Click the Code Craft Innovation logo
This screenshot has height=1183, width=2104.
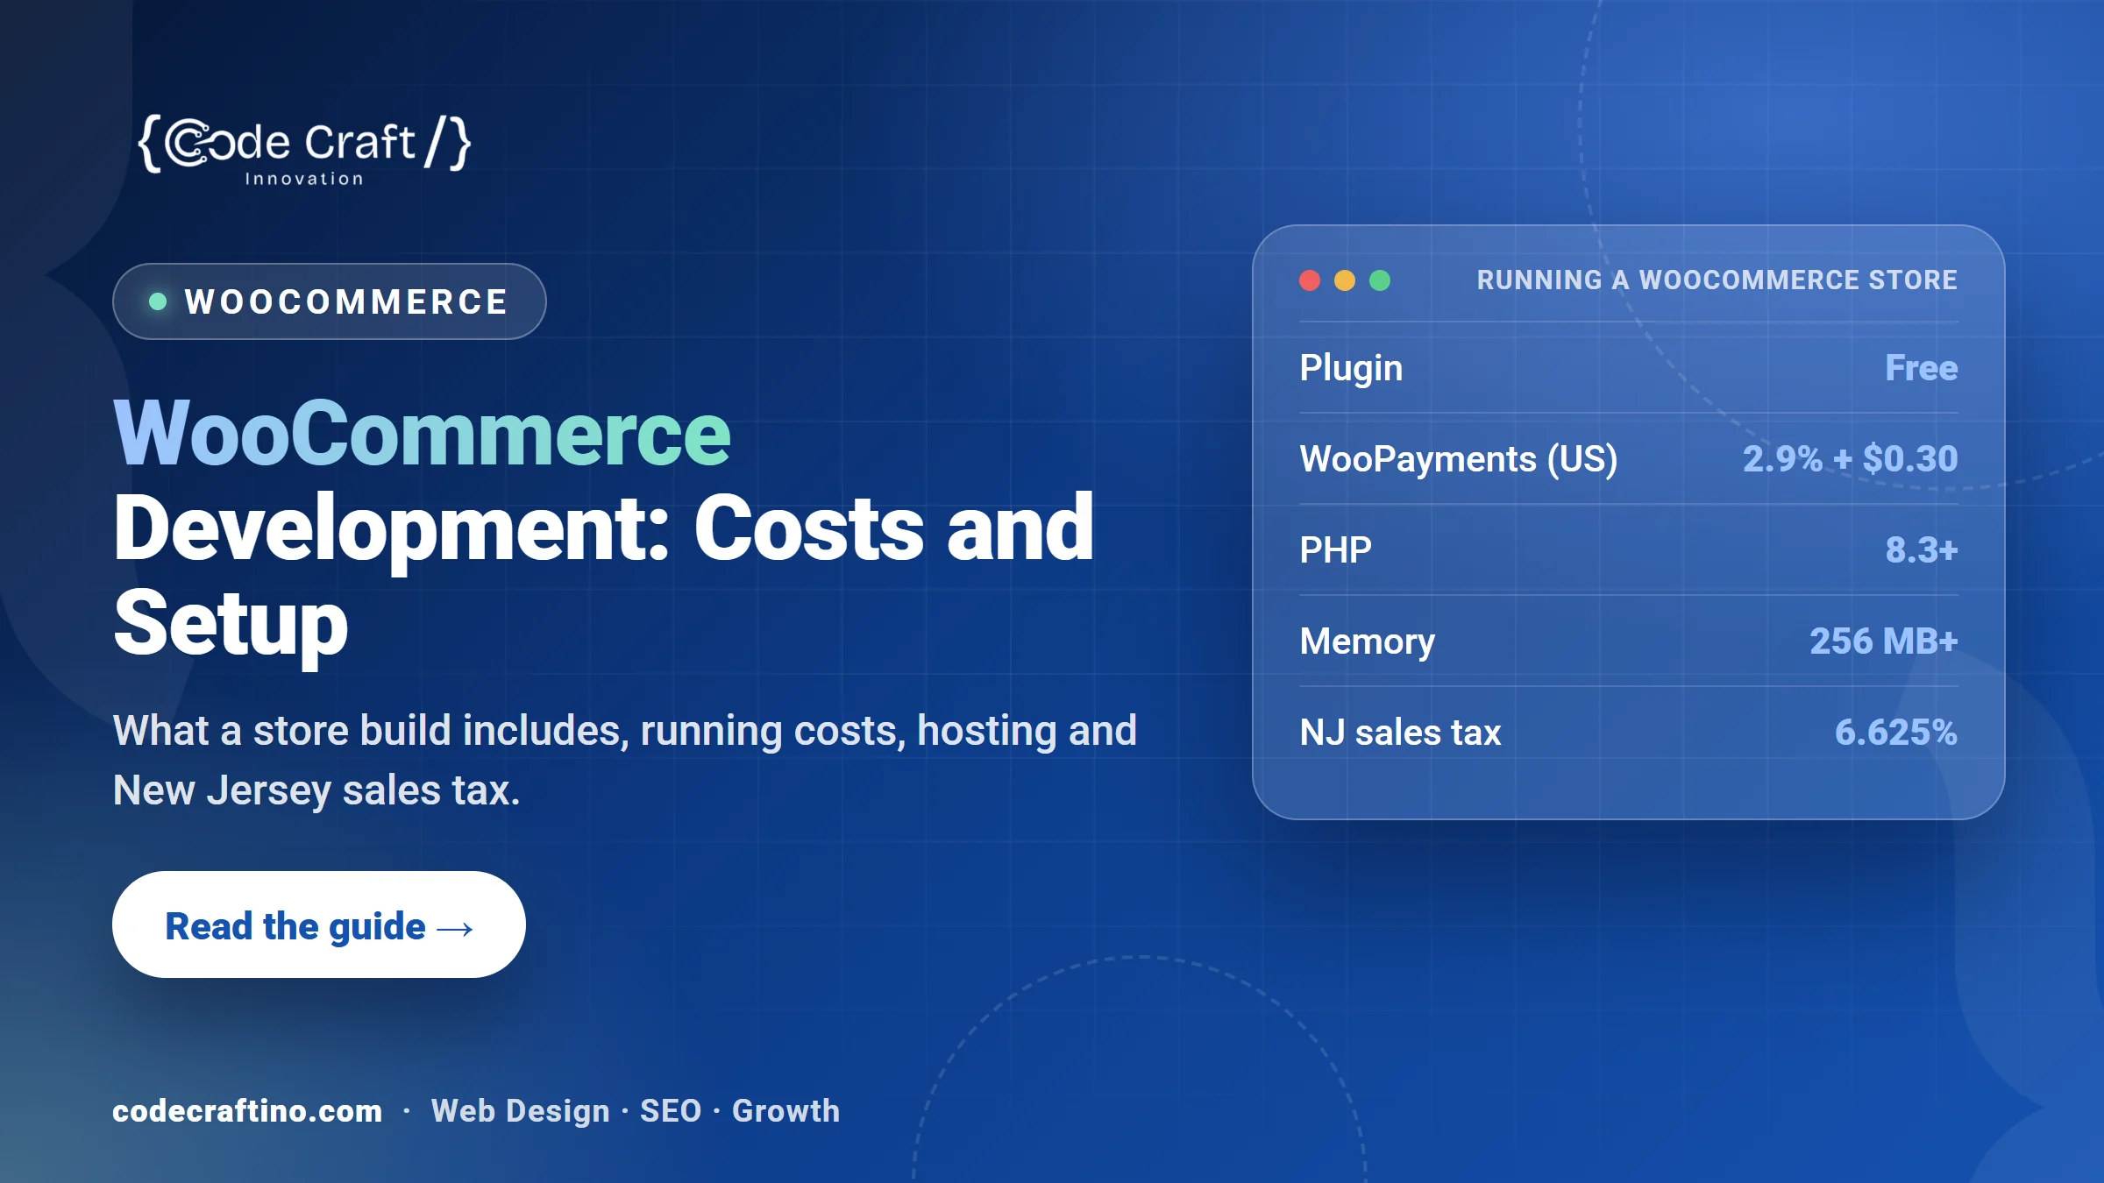(304, 149)
